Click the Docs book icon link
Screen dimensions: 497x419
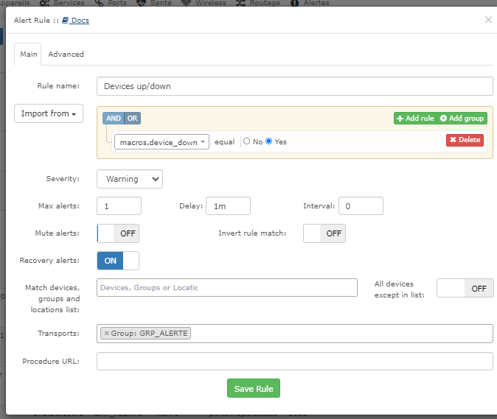point(66,21)
